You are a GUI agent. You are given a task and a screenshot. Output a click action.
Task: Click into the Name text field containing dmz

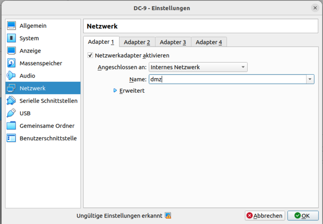point(226,79)
